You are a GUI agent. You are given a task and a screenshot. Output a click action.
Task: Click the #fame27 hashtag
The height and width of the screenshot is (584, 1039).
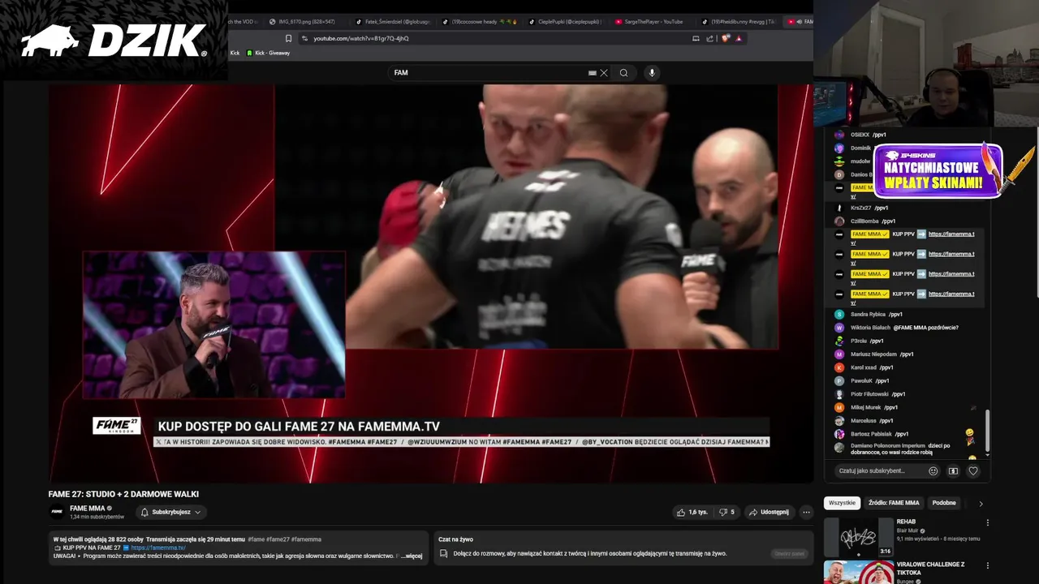coord(278,539)
